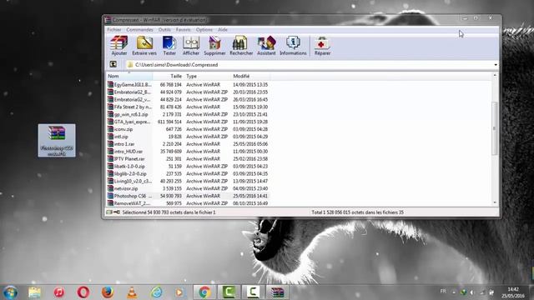
Task: Open Firefox from the taskbar
Action: 108,292
